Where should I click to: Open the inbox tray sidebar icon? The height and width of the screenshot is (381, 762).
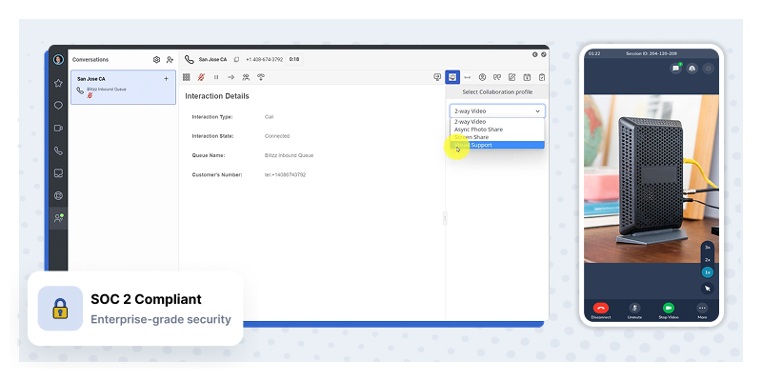[58, 173]
